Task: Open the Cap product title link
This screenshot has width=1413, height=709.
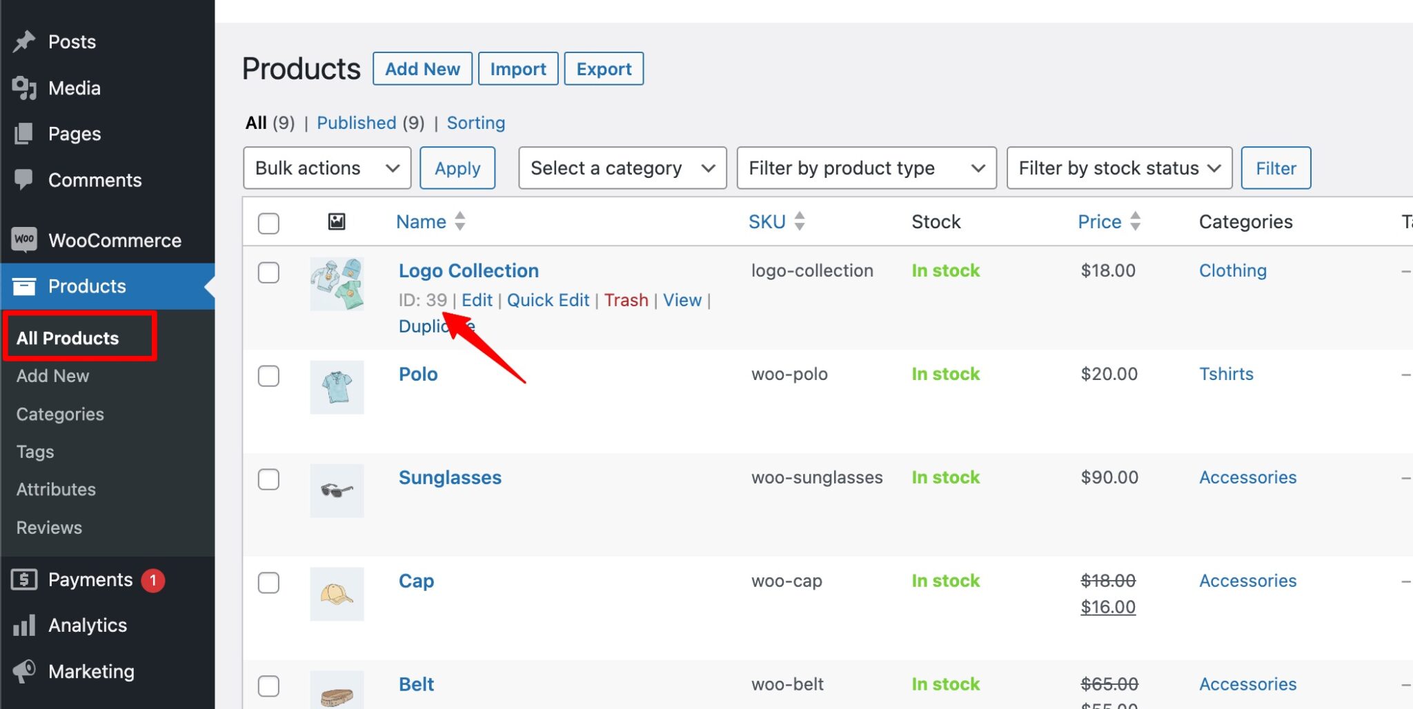Action: pyautogui.click(x=416, y=581)
